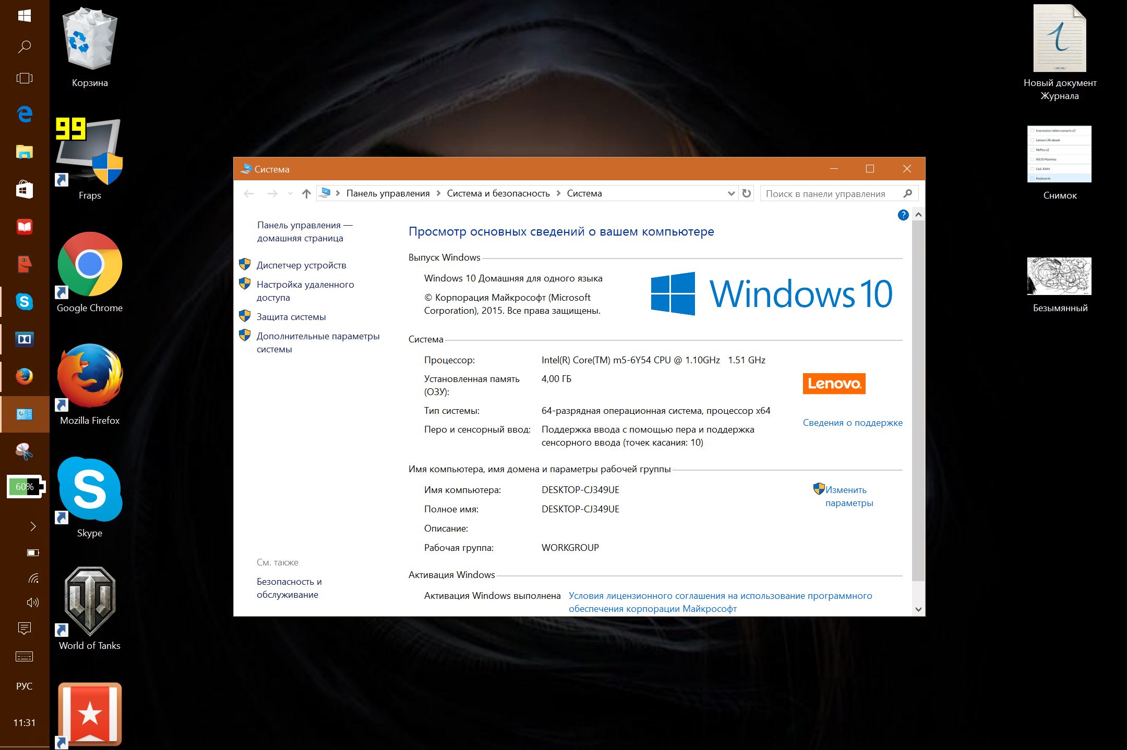Select the Новый документ Журнала desktop file
The width and height of the screenshot is (1127, 750).
(x=1060, y=52)
